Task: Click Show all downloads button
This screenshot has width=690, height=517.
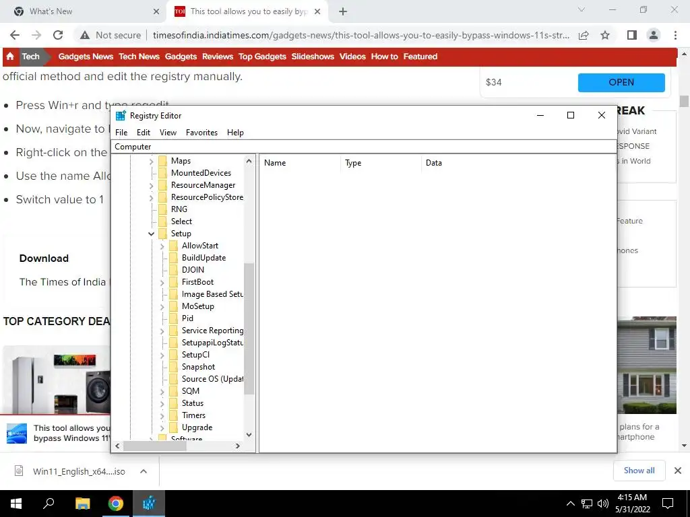Action: pyautogui.click(x=639, y=471)
